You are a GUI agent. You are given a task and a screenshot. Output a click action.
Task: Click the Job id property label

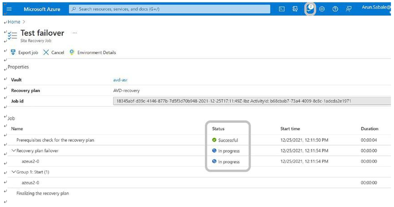[18, 101]
